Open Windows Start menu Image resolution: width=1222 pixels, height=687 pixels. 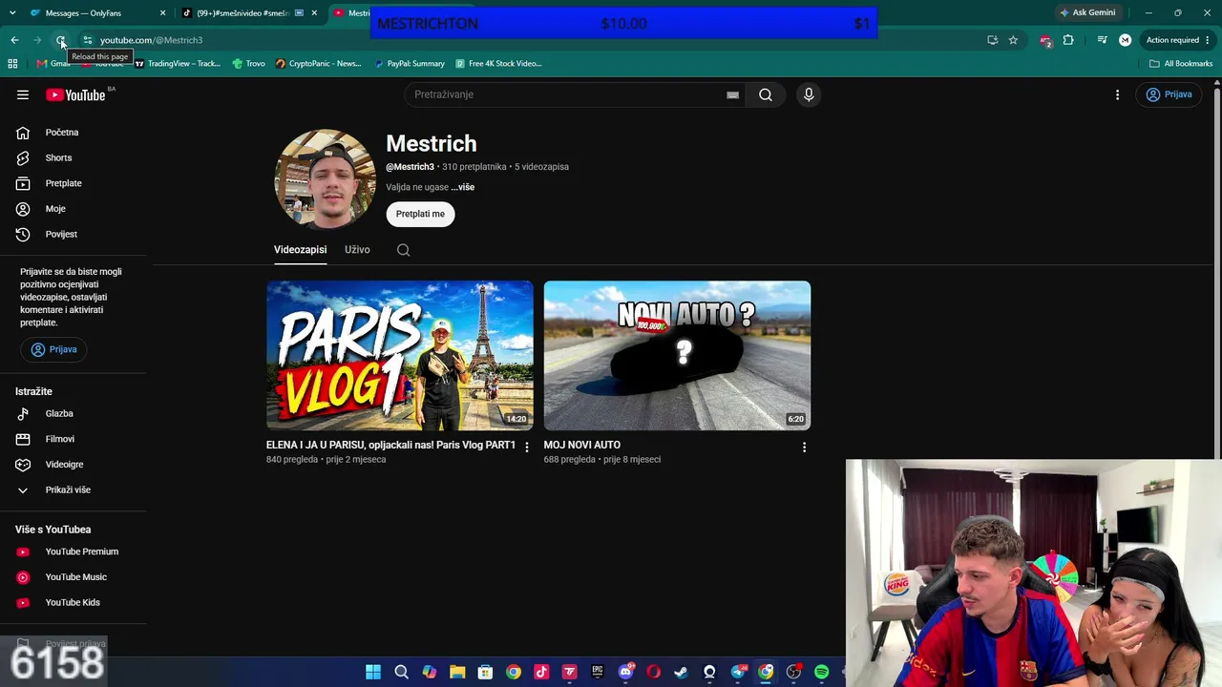click(373, 672)
